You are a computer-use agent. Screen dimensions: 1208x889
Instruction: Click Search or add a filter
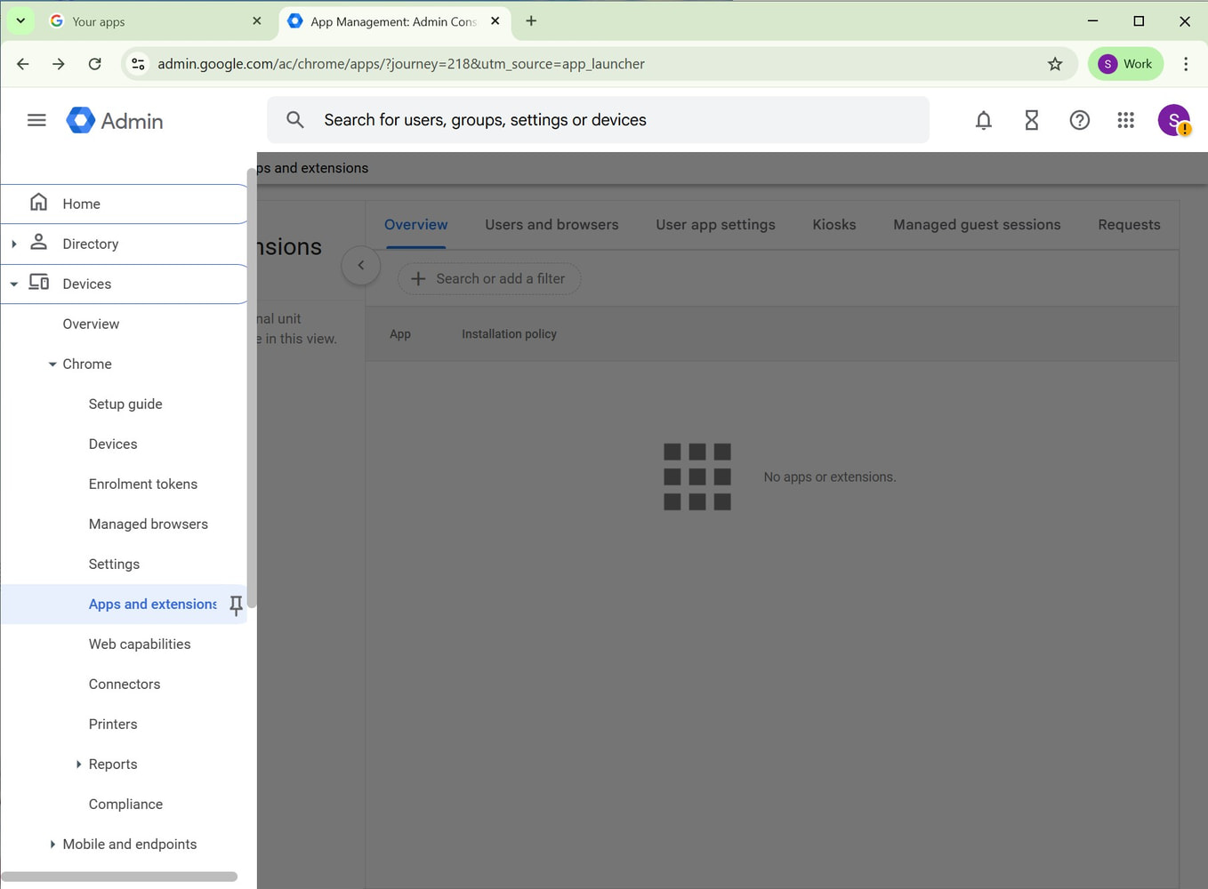(x=488, y=278)
